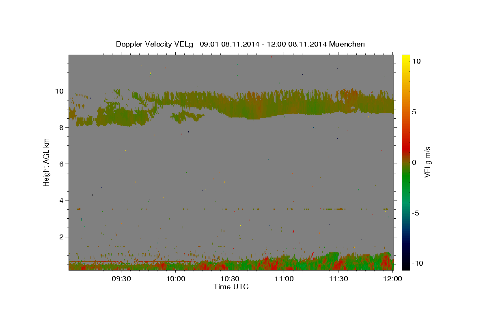Click the colorbar label '5'
The width and height of the screenshot is (487, 324).
pos(414,112)
